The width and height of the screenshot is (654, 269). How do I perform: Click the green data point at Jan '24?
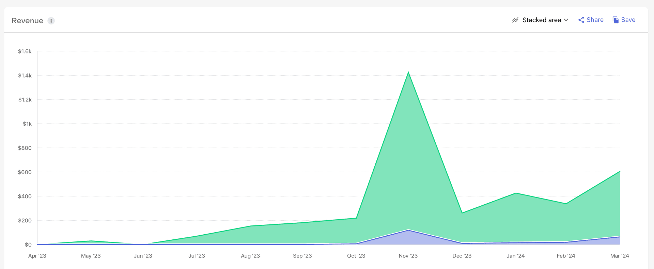(x=516, y=193)
